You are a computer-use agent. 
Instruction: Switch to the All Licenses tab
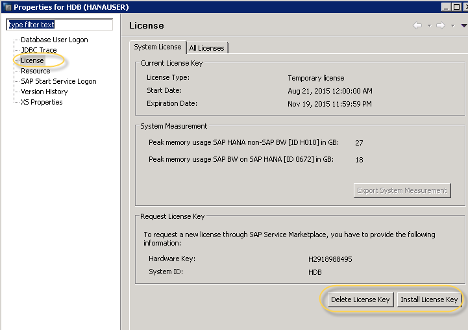pyautogui.click(x=206, y=48)
